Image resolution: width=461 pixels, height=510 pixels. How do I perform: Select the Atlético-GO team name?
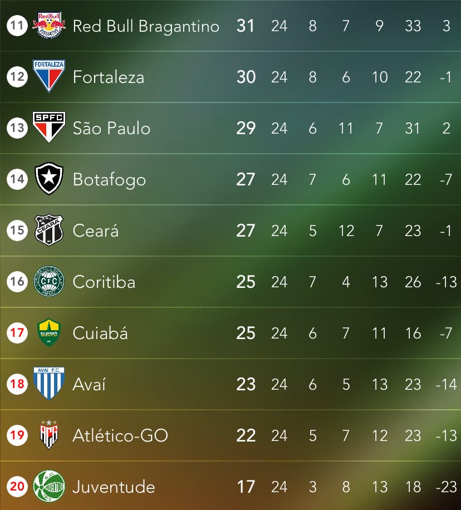120,435
